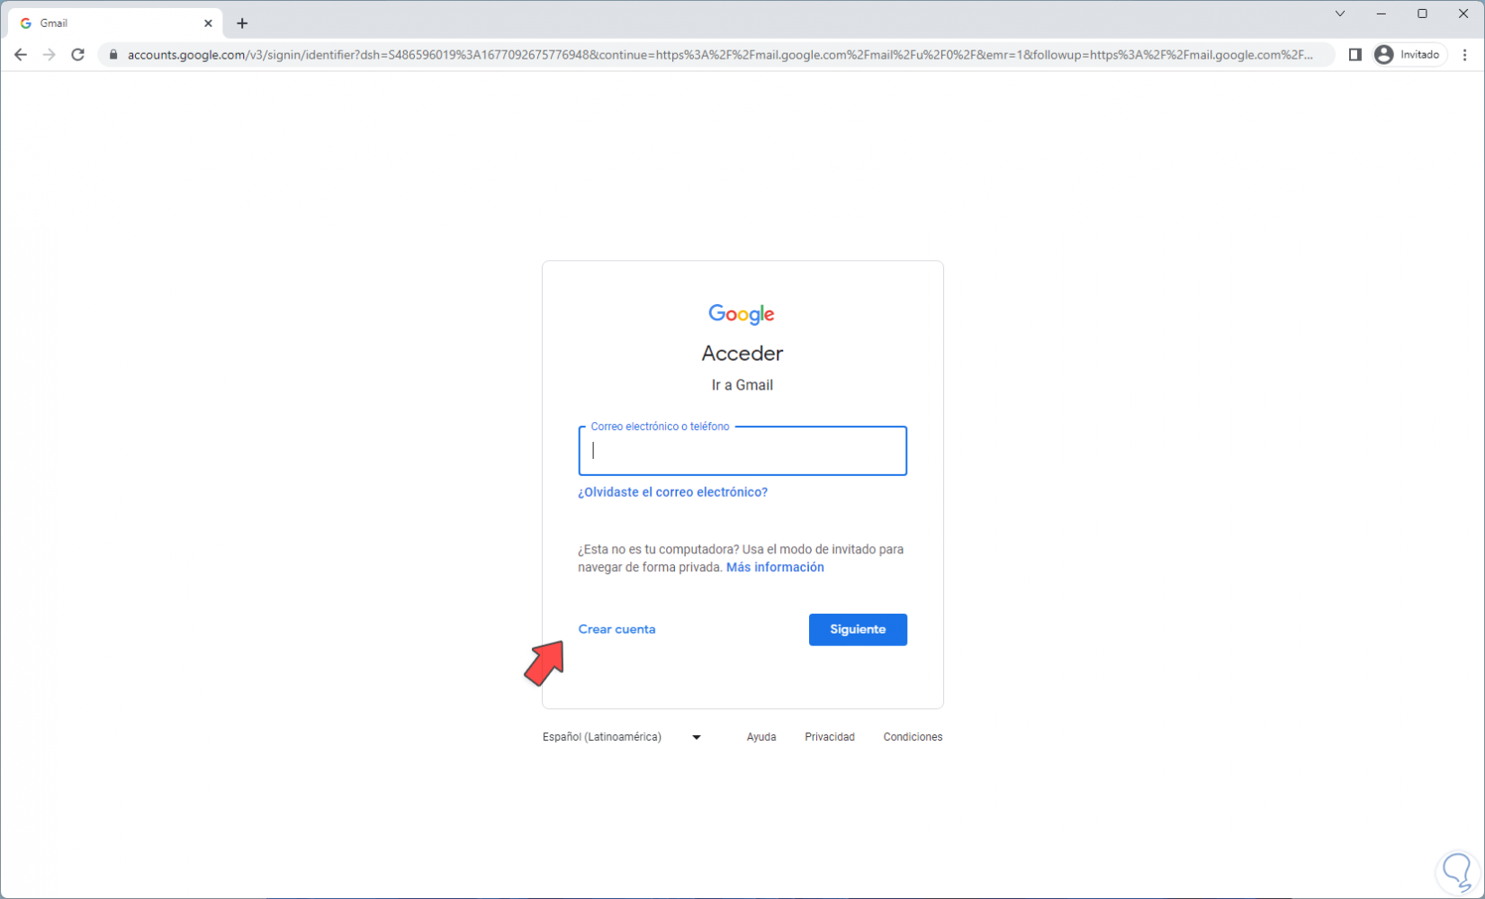The image size is (1485, 899).
Task: Open the Invitado profile button
Action: coord(1408,55)
